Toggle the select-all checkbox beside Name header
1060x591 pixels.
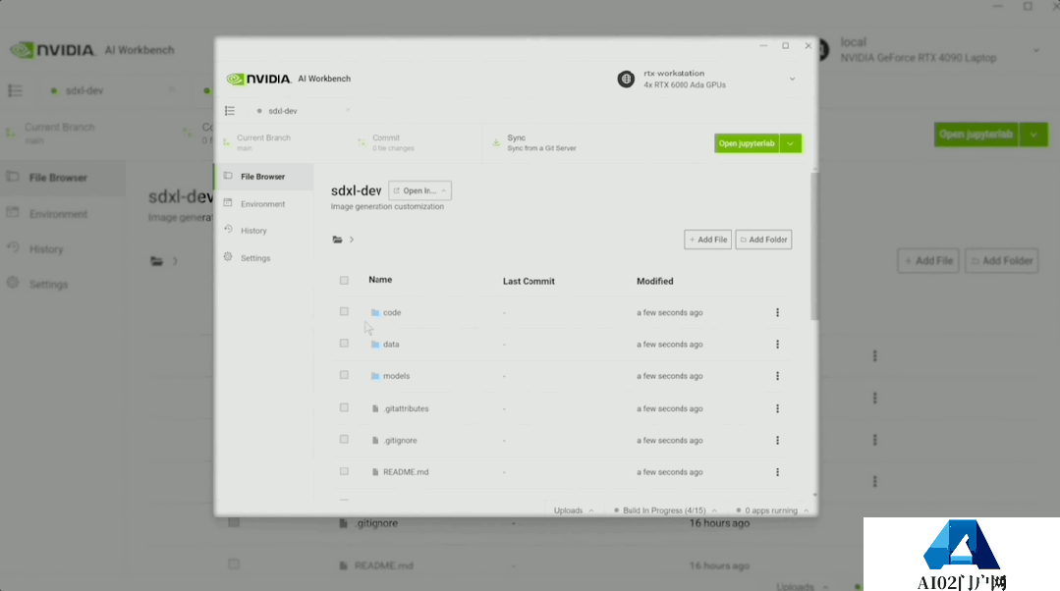(x=344, y=281)
